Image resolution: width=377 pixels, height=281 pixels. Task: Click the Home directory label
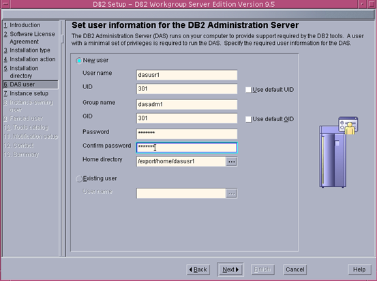(x=102, y=159)
